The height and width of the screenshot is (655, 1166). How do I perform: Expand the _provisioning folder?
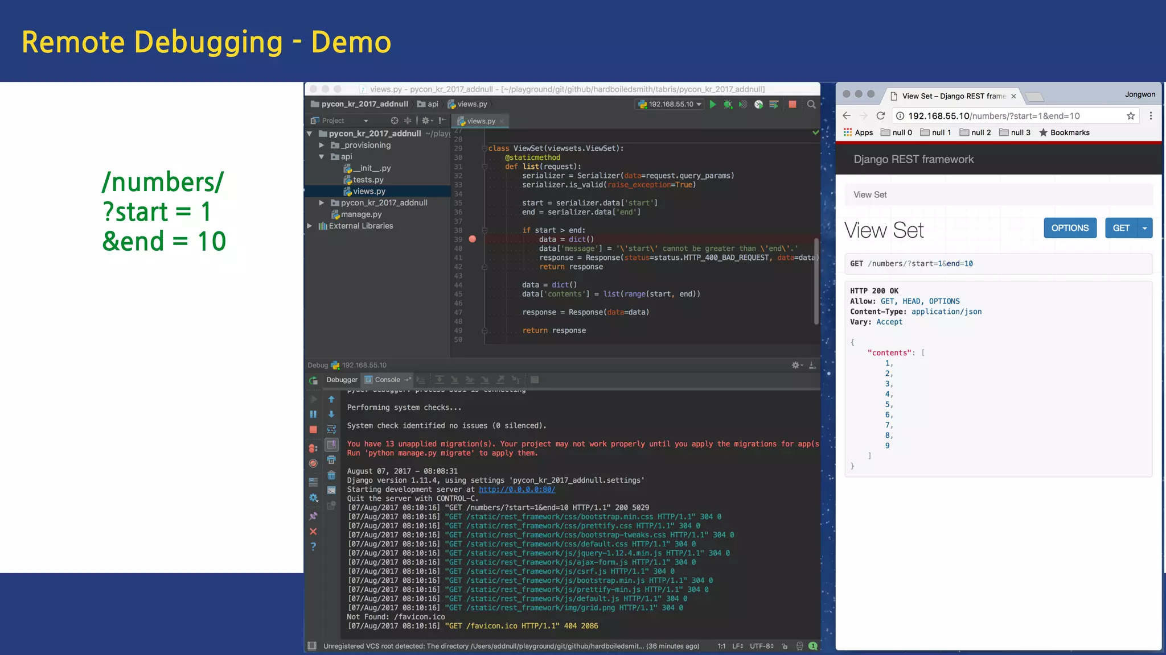coord(321,146)
